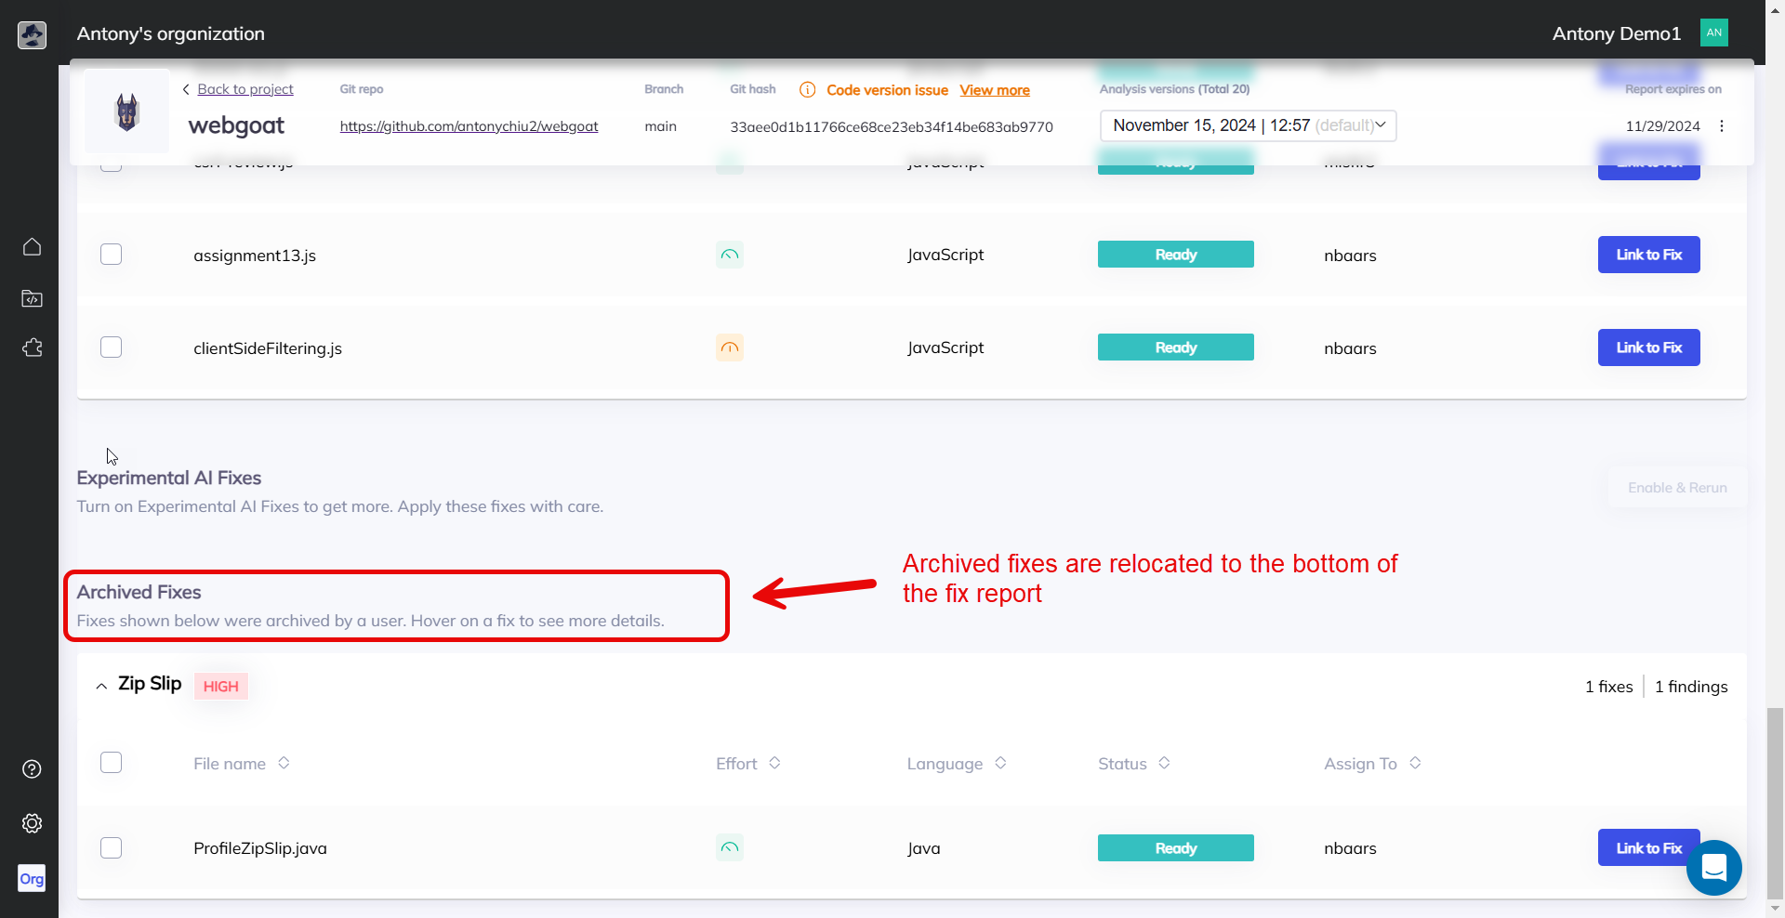Open the analysis versions date dropdown
This screenshot has width=1785, height=918.
point(1248,125)
